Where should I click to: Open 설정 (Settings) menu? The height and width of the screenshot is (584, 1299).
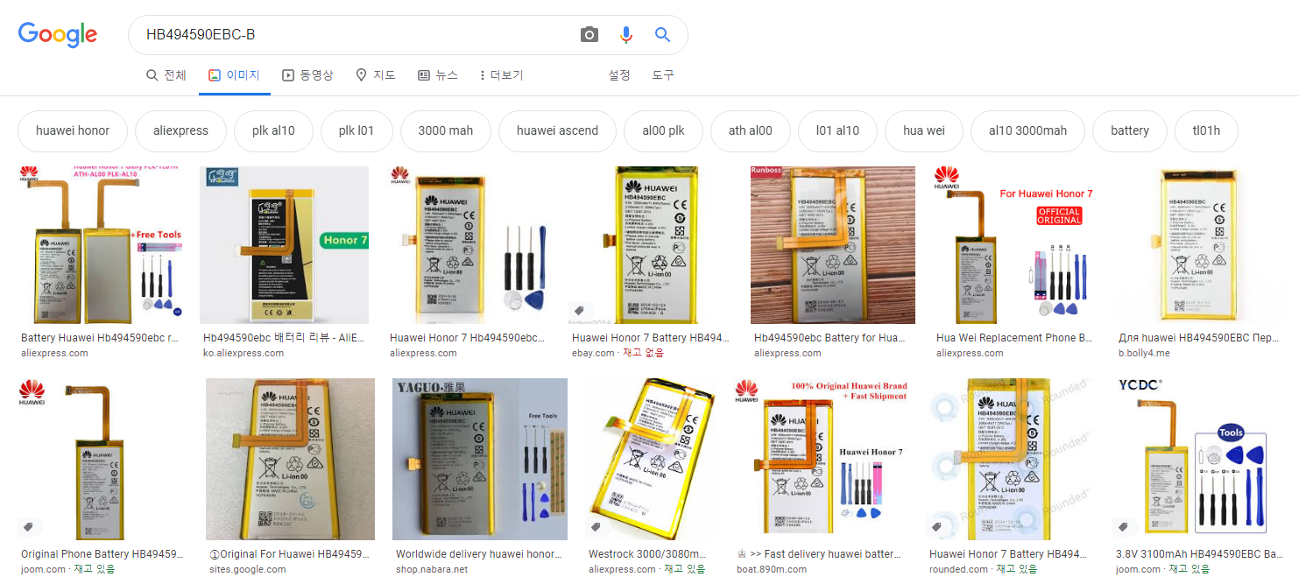[x=619, y=75]
